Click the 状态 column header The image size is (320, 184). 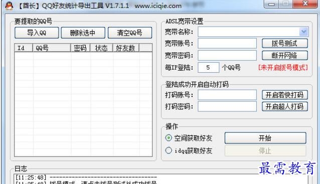pos(101,48)
